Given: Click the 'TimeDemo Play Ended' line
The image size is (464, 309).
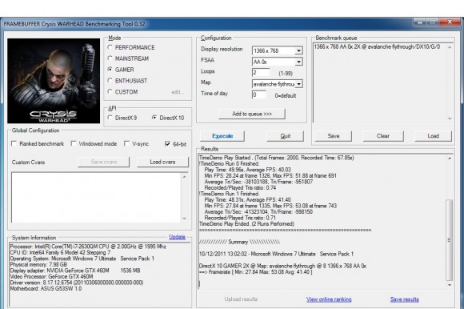Looking at the screenshot, I should click(246, 224).
